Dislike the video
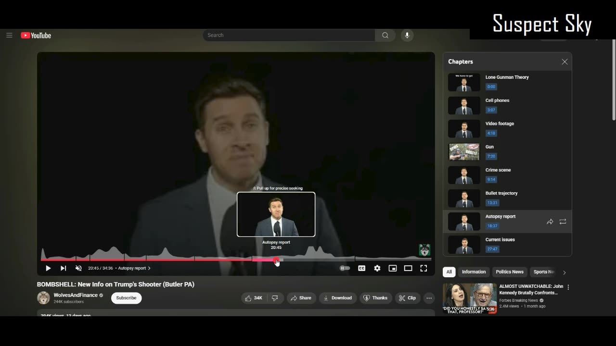The width and height of the screenshot is (616, 346). pos(275,298)
